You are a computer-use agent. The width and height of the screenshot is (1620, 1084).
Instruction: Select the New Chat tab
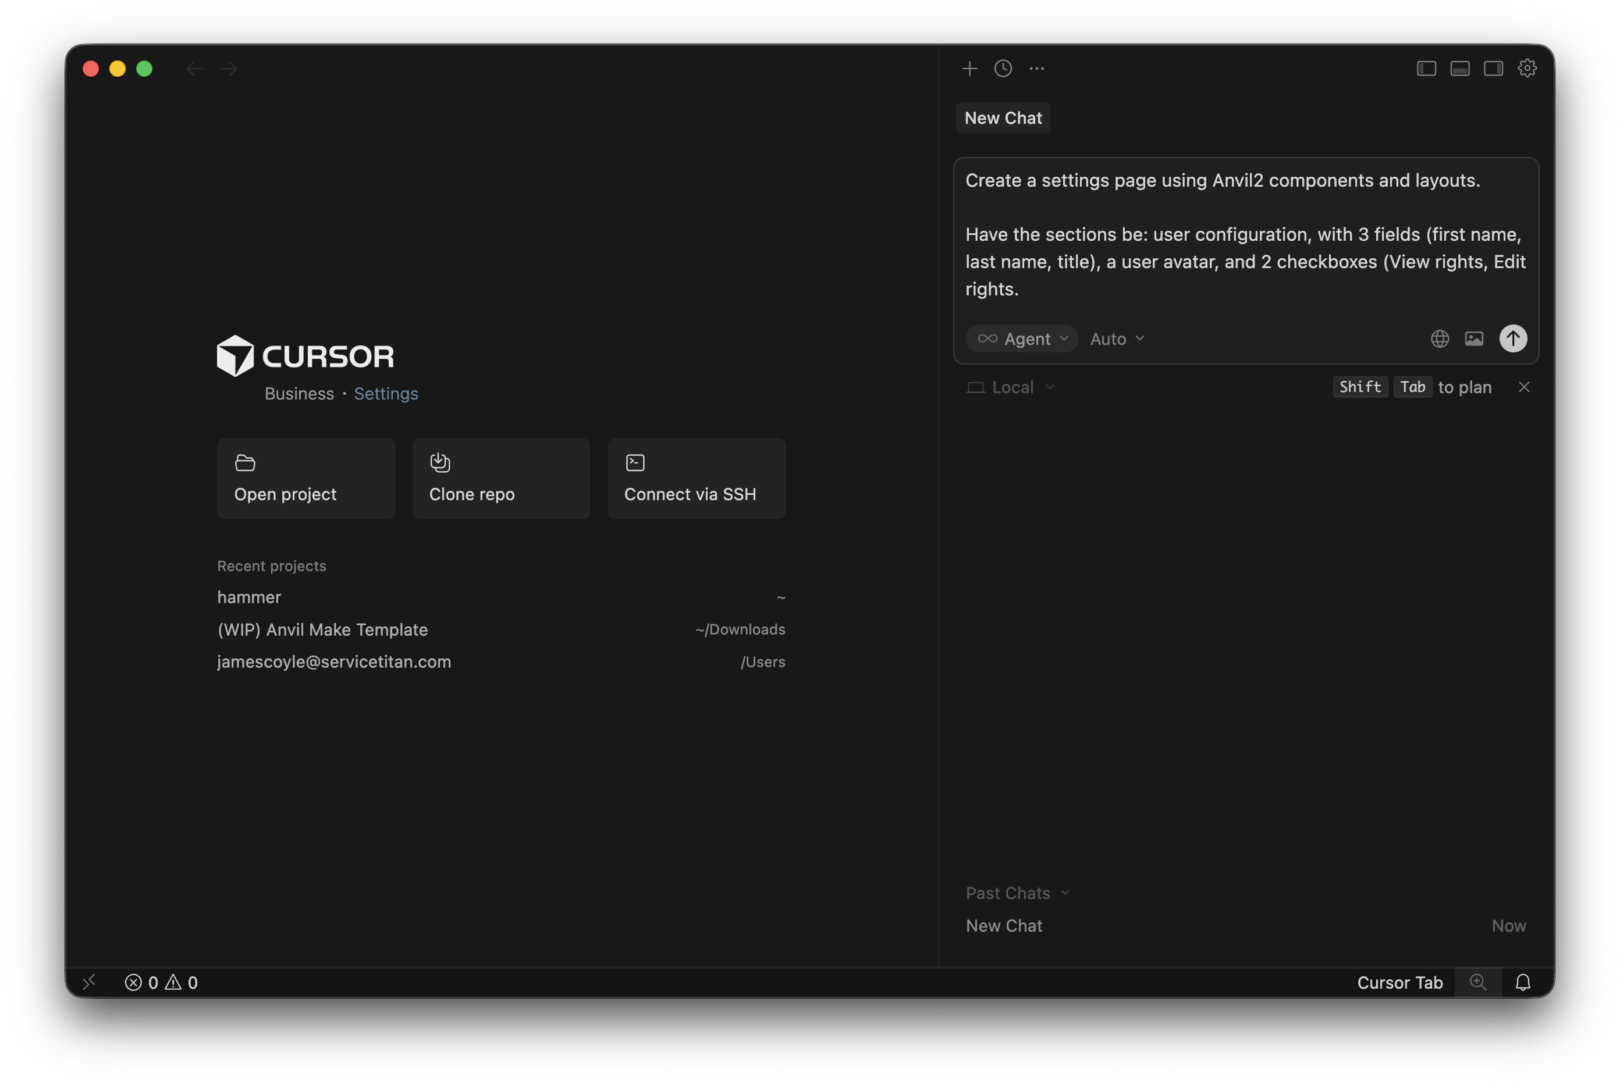click(x=1003, y=118)
